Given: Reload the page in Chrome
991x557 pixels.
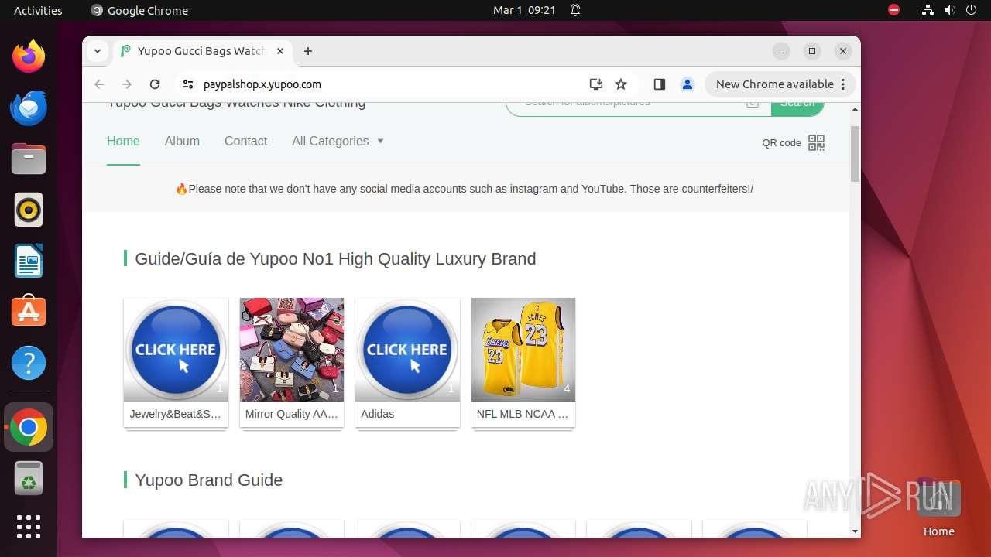Looking at the screenshot, I should pyautogui.click(x=155, y=84).
